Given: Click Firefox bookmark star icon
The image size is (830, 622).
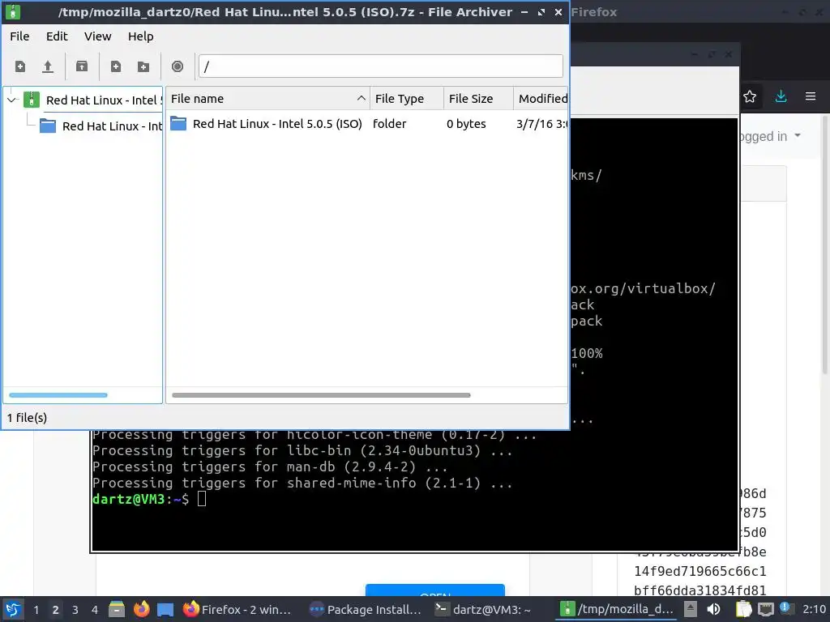Looking at the screenshot, I should point(750,97).
